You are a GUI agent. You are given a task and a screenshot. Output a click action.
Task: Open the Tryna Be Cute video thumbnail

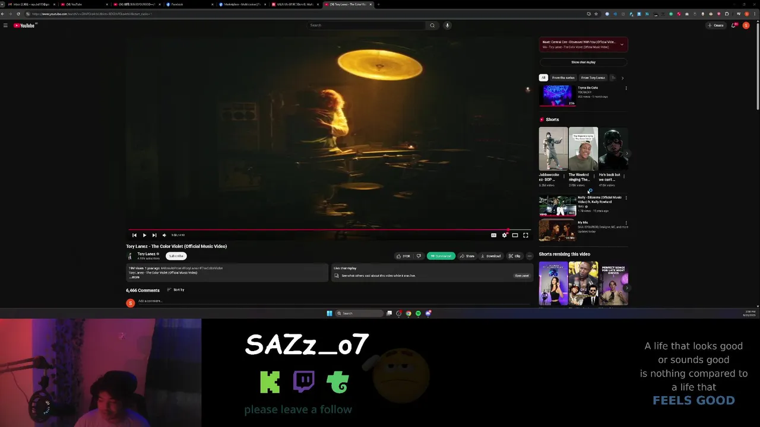(x=557, y=95)
